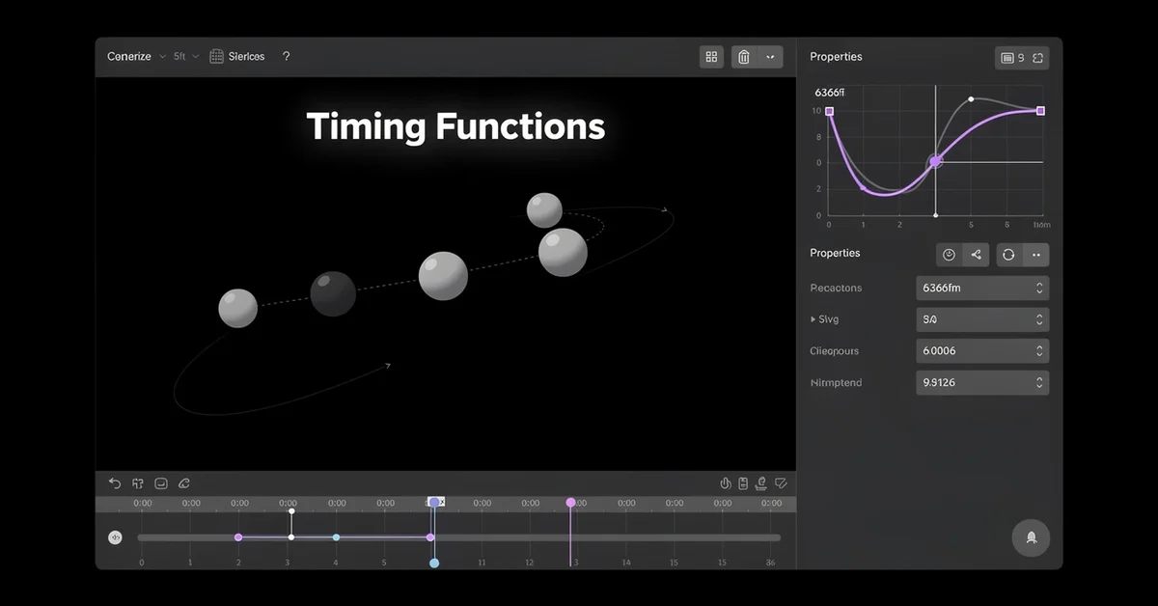The width and height of the screenshot is (1158, 606).
Task: Click the pink playhead marker on the timeline ruler
Action: (x=570, y=503)
